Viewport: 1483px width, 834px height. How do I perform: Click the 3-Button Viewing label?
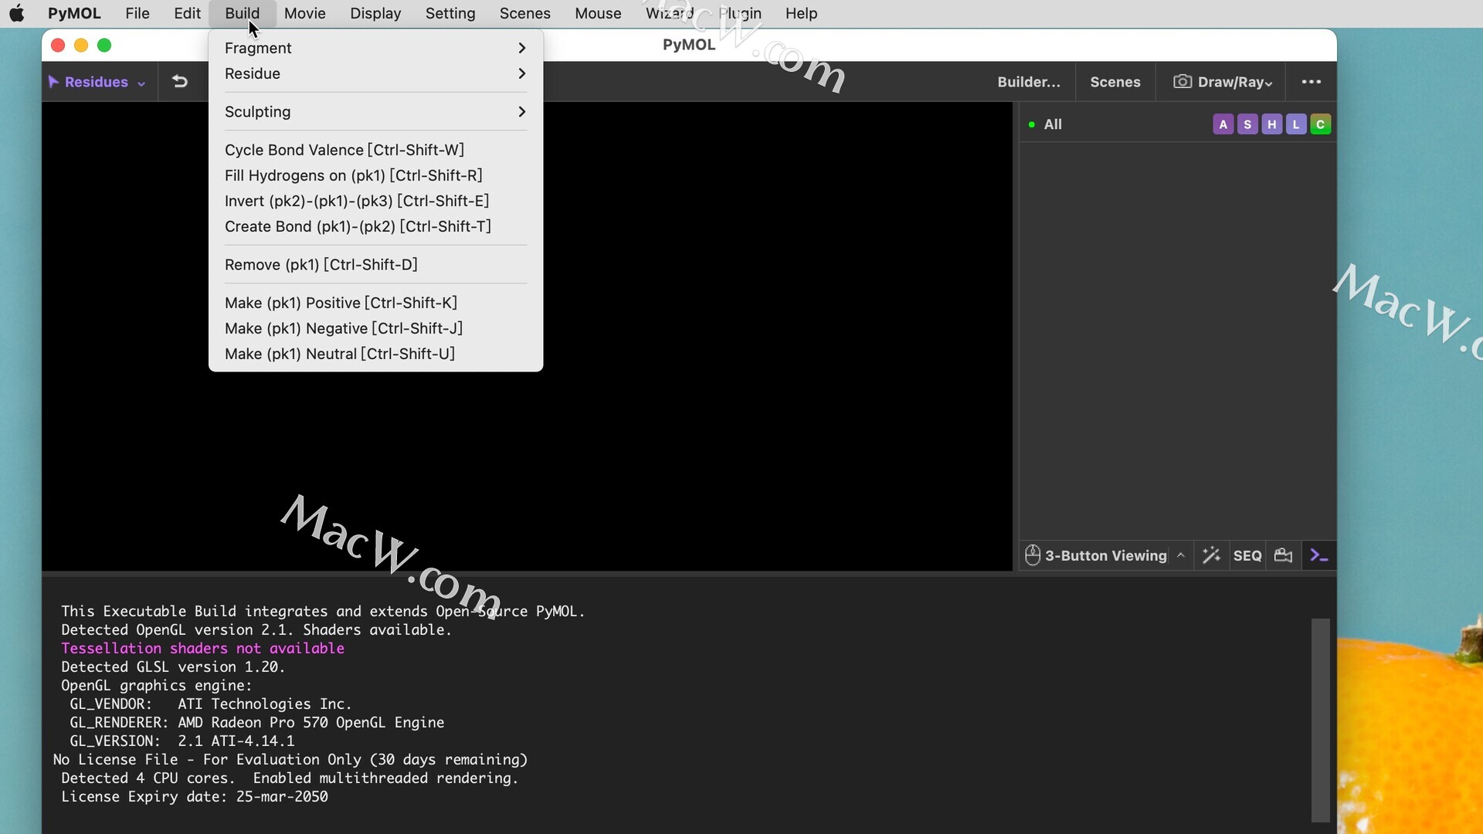coord(1106,555)
